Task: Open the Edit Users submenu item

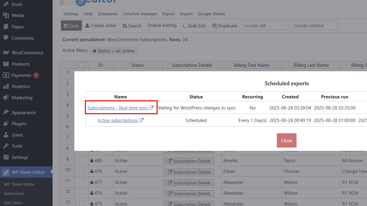Action: point(13,203)
